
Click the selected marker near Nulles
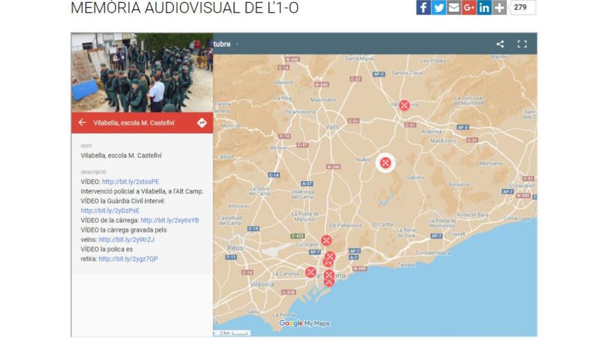[386, 163]
